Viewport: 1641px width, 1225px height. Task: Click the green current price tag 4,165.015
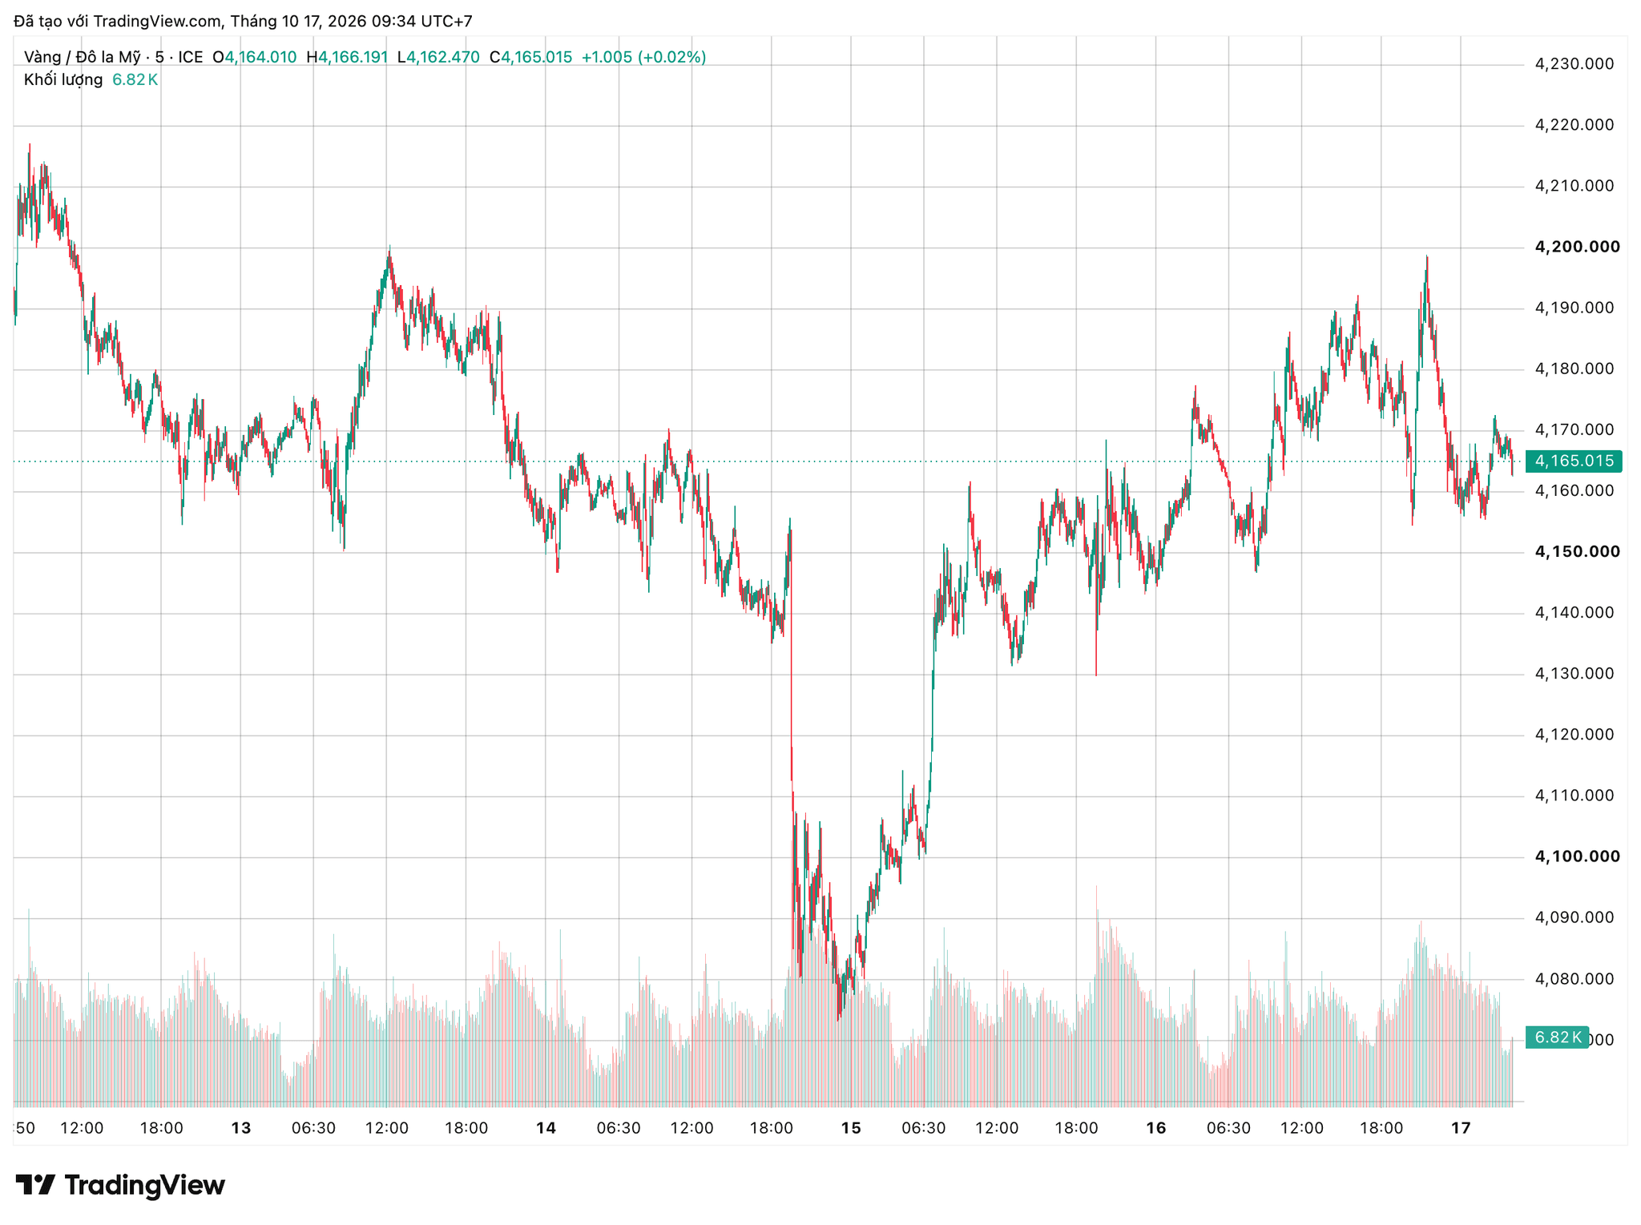[x=1574, y=461]
